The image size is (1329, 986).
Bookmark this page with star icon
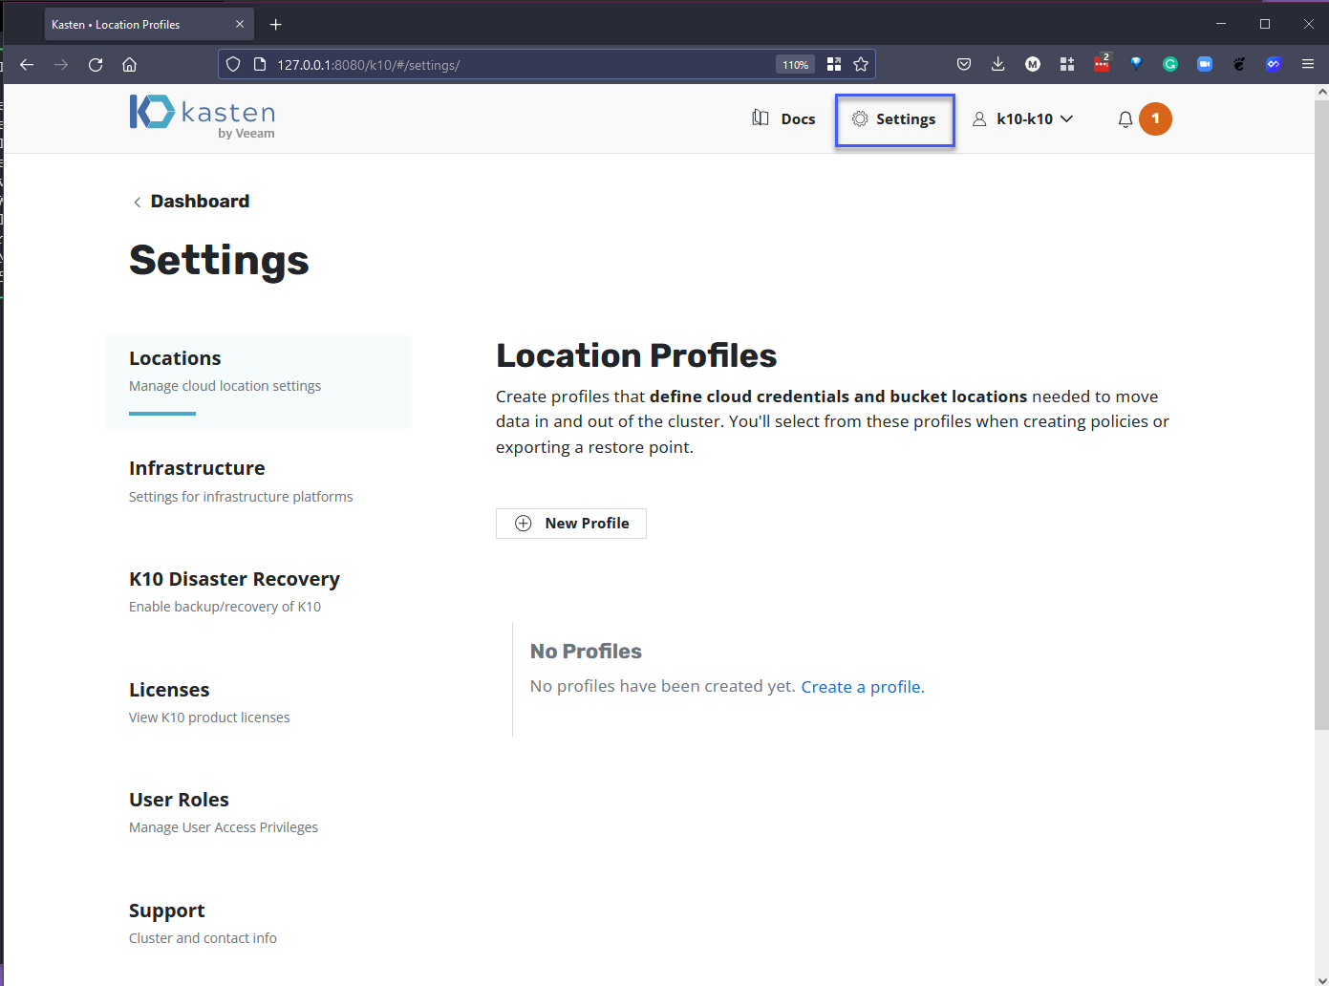tap(861, 64)
